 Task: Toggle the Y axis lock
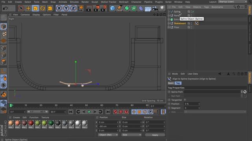pos(66,8)
